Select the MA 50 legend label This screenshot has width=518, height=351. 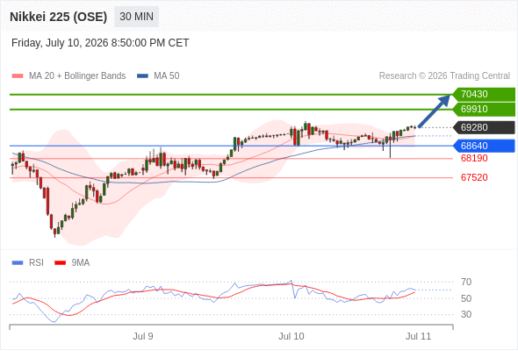coord(167,76)
